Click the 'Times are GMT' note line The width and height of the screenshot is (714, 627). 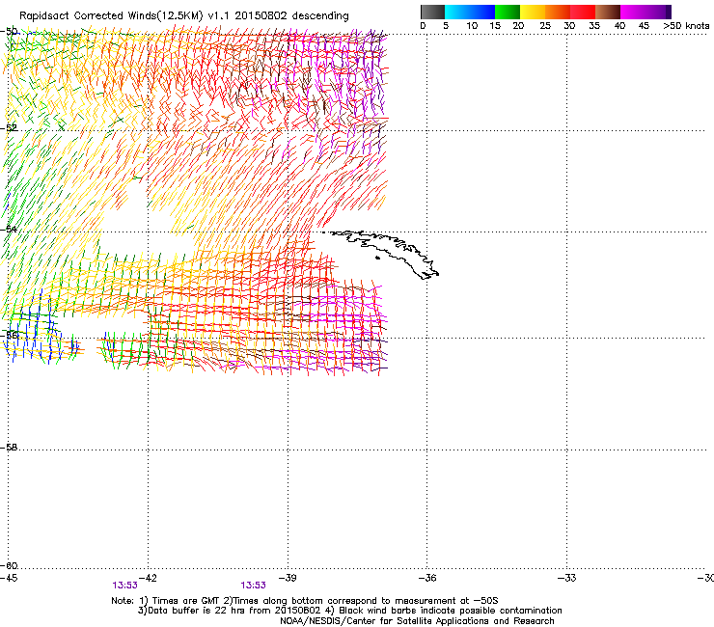pyautogui.click(x=305, y=601)
